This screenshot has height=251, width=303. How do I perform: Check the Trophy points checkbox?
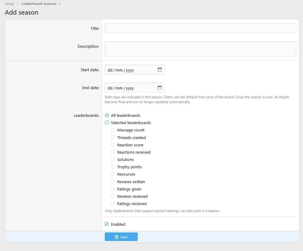coord(113,167)
